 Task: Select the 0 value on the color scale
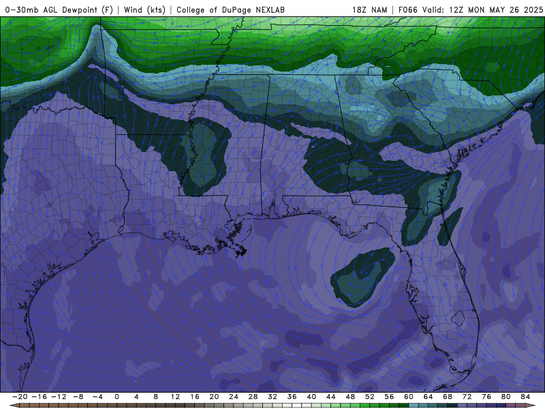point(116,397)
